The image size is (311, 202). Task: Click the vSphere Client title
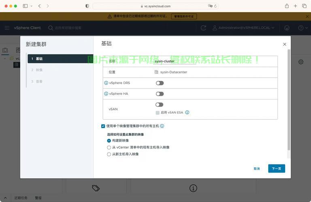pos(27,28)
